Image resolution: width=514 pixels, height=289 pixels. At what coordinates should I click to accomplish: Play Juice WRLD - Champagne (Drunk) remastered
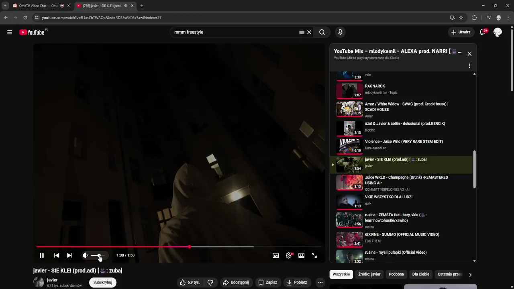[402, 183]
